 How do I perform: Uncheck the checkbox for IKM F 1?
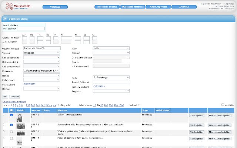tap(11, 115)
